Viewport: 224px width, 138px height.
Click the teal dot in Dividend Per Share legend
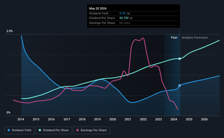coord(40,130)
